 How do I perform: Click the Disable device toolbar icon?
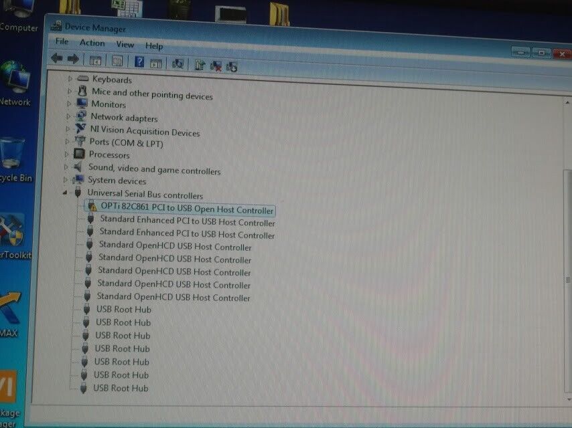[x=232, y=67]
